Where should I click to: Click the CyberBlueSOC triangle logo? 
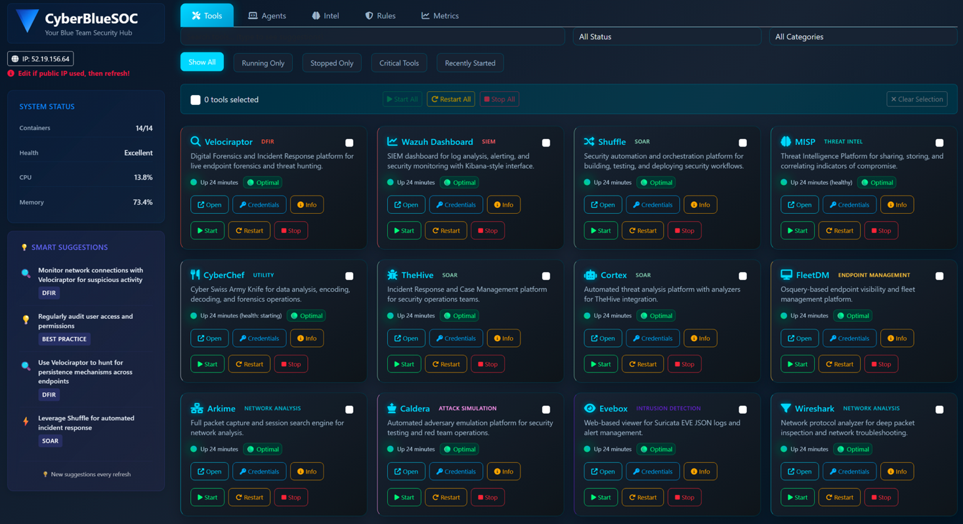click(26, 20)
